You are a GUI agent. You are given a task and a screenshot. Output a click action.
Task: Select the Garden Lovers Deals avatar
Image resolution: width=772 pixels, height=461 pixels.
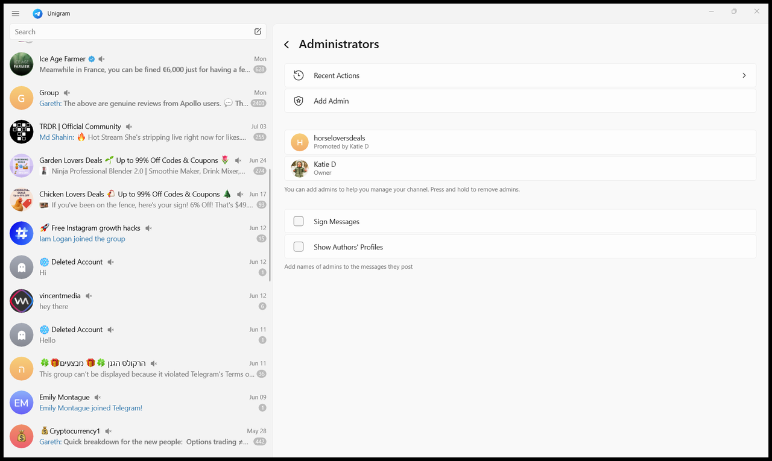(x=22, y=165)
